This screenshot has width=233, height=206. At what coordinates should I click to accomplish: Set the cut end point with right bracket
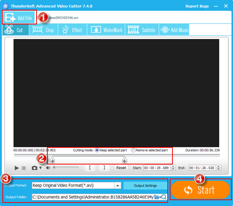click(x=104, y=168)
